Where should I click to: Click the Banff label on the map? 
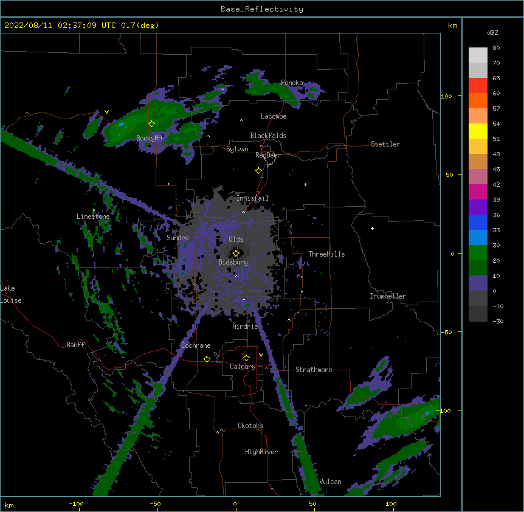click(75, 345)
